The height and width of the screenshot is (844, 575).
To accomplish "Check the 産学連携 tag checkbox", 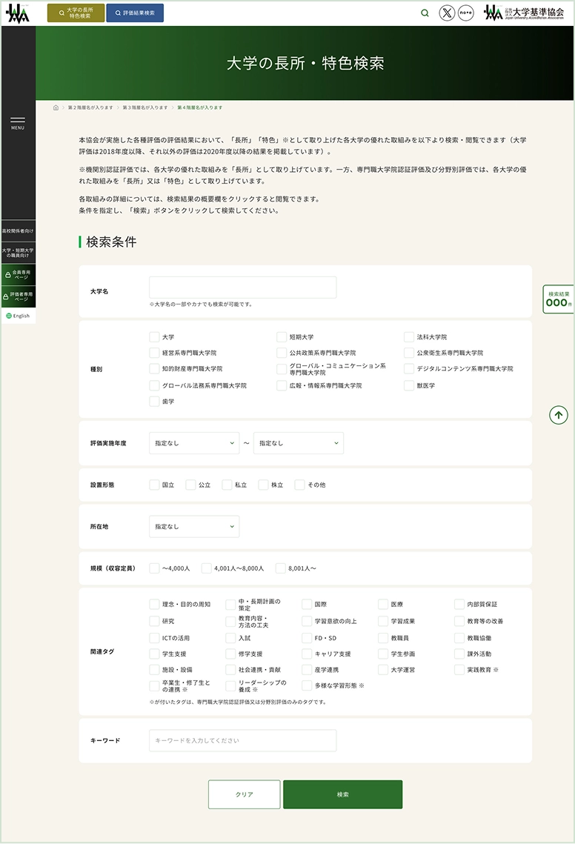I will tap(307, 670).
